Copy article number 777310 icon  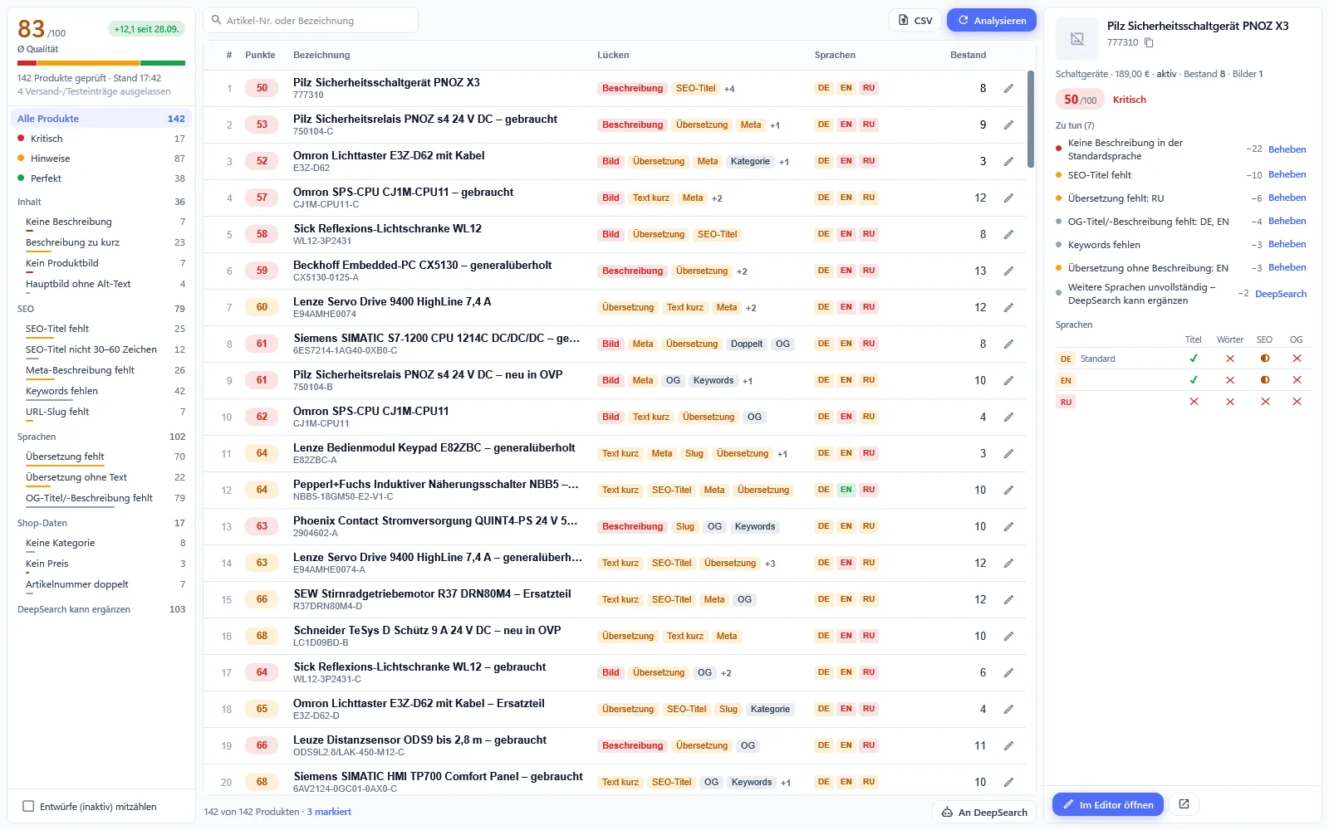pyautogui.click(x=1149, y=42)
